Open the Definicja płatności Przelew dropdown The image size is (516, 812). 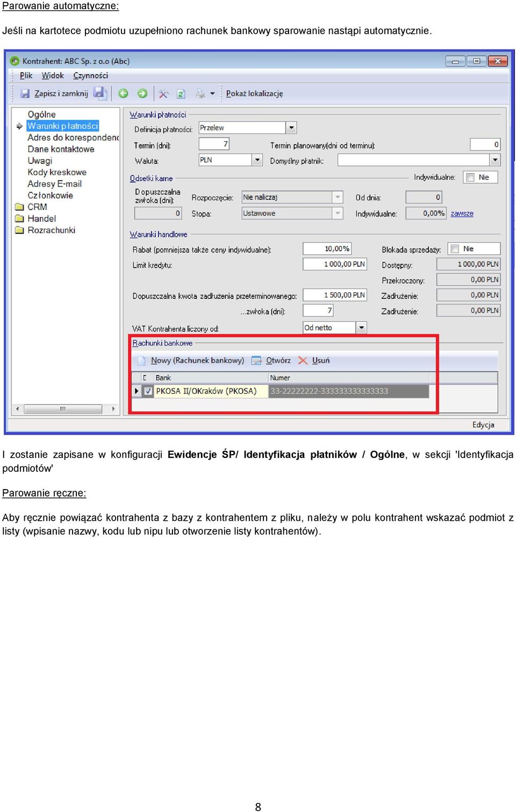291,128
